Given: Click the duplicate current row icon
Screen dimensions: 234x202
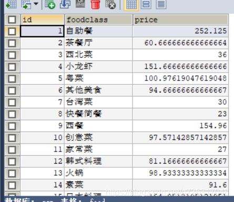Looking at the screenshot, I should pyautogui.click(x=65, y=4).
